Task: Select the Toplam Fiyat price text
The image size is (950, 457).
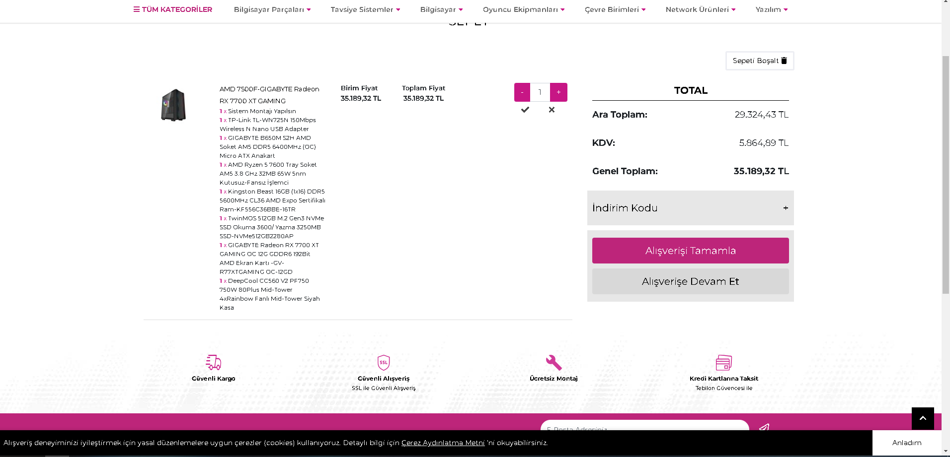Action: pyautogui.click(x=423, y=98)
